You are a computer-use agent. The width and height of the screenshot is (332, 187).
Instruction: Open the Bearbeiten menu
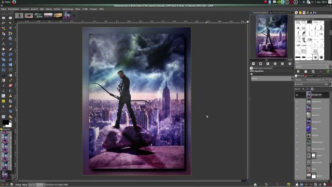[x=14, y=9]
